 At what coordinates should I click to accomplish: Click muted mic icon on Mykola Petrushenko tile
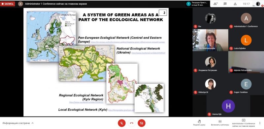[231, 70]
